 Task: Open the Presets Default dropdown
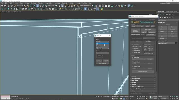(135, 26)
